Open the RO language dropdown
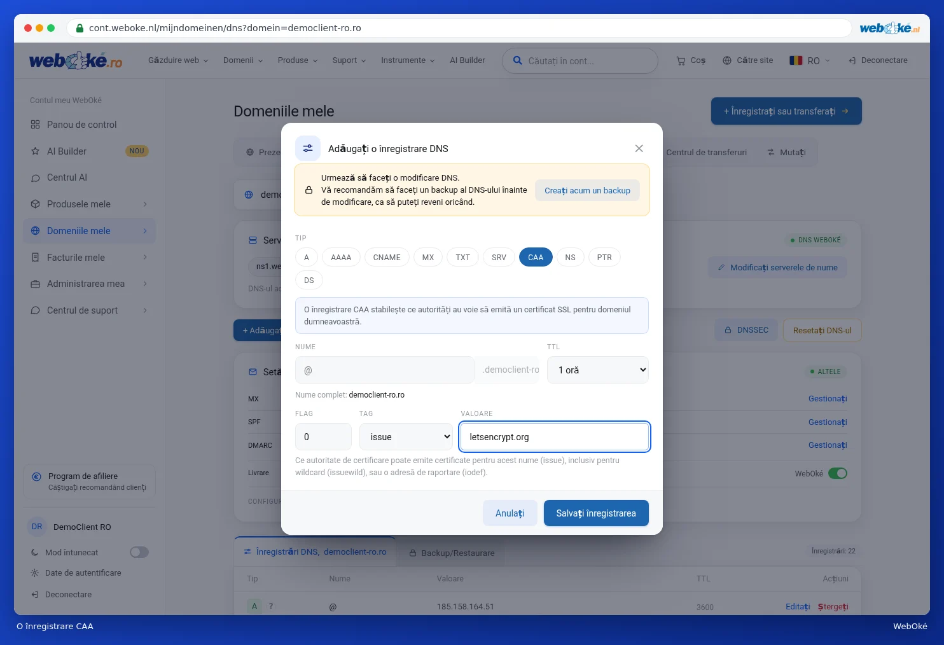Image resolution: width=944 pixels, height=645 pixels. (x=810, y=60)
